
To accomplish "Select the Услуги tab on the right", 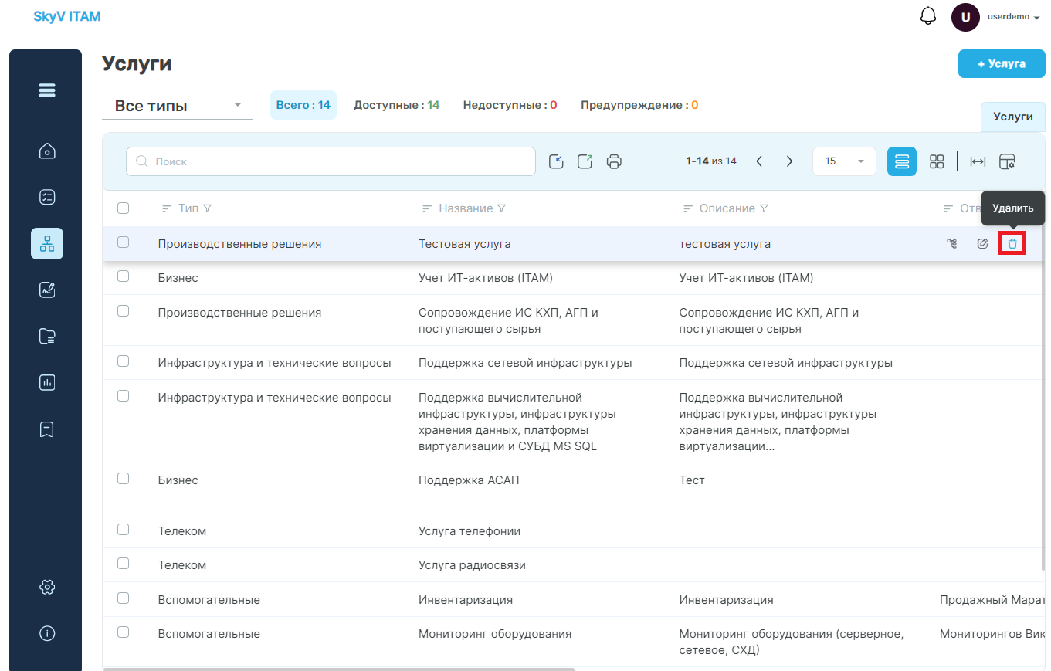I will tap(1013, 117).
